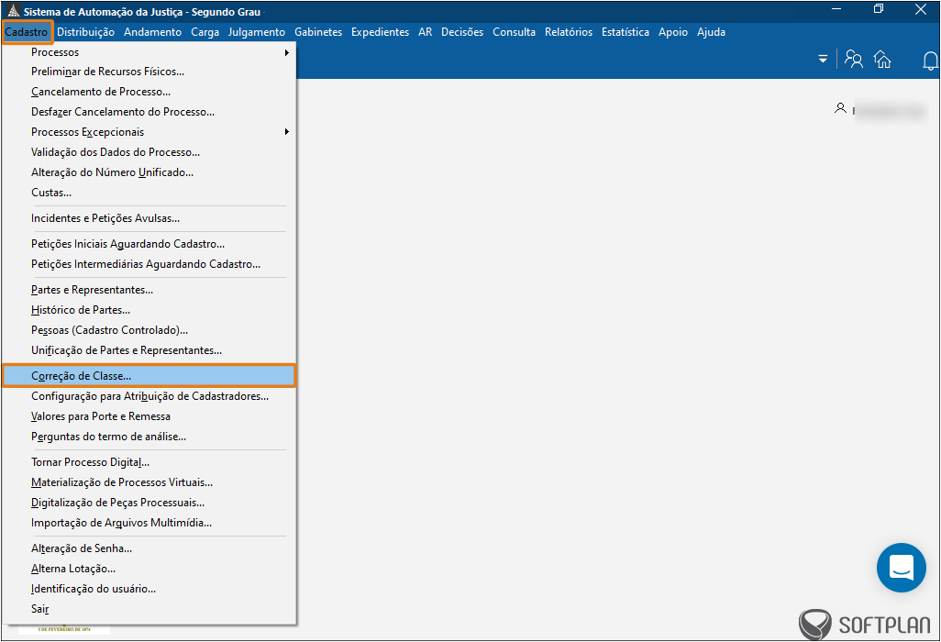Open the Apoio menu
Image resolution: width=941 pixels, height=642 pixels.
click(673, 32)
